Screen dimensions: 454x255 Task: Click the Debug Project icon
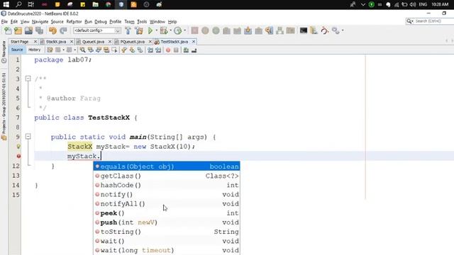(x=164, y=30)
